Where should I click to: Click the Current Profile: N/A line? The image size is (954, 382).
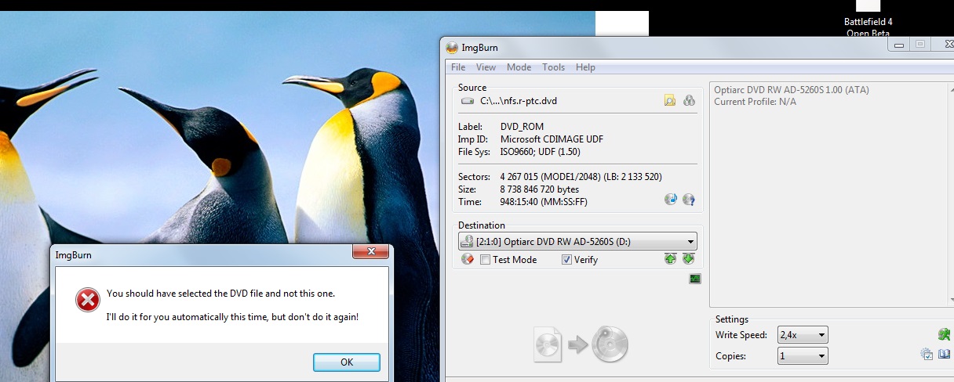755,102
